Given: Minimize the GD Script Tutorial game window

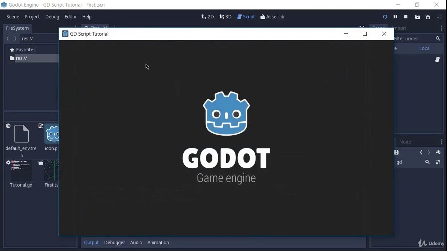Looking at the screenshot, I should [346, 34].
